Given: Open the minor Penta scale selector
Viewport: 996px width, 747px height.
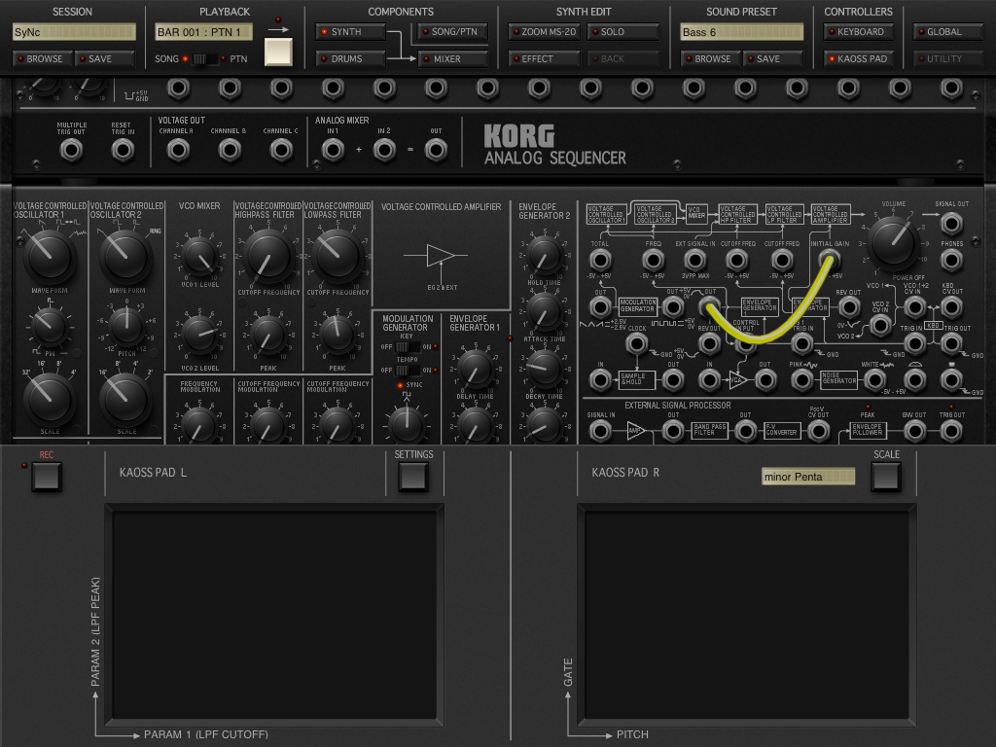Looking at the screenshot, I should tap(808, 477).
